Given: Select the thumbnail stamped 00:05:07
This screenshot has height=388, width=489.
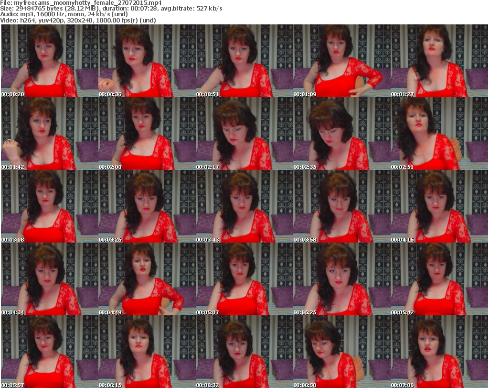Looking at the screenshot, I should click(x=244, y=279).
